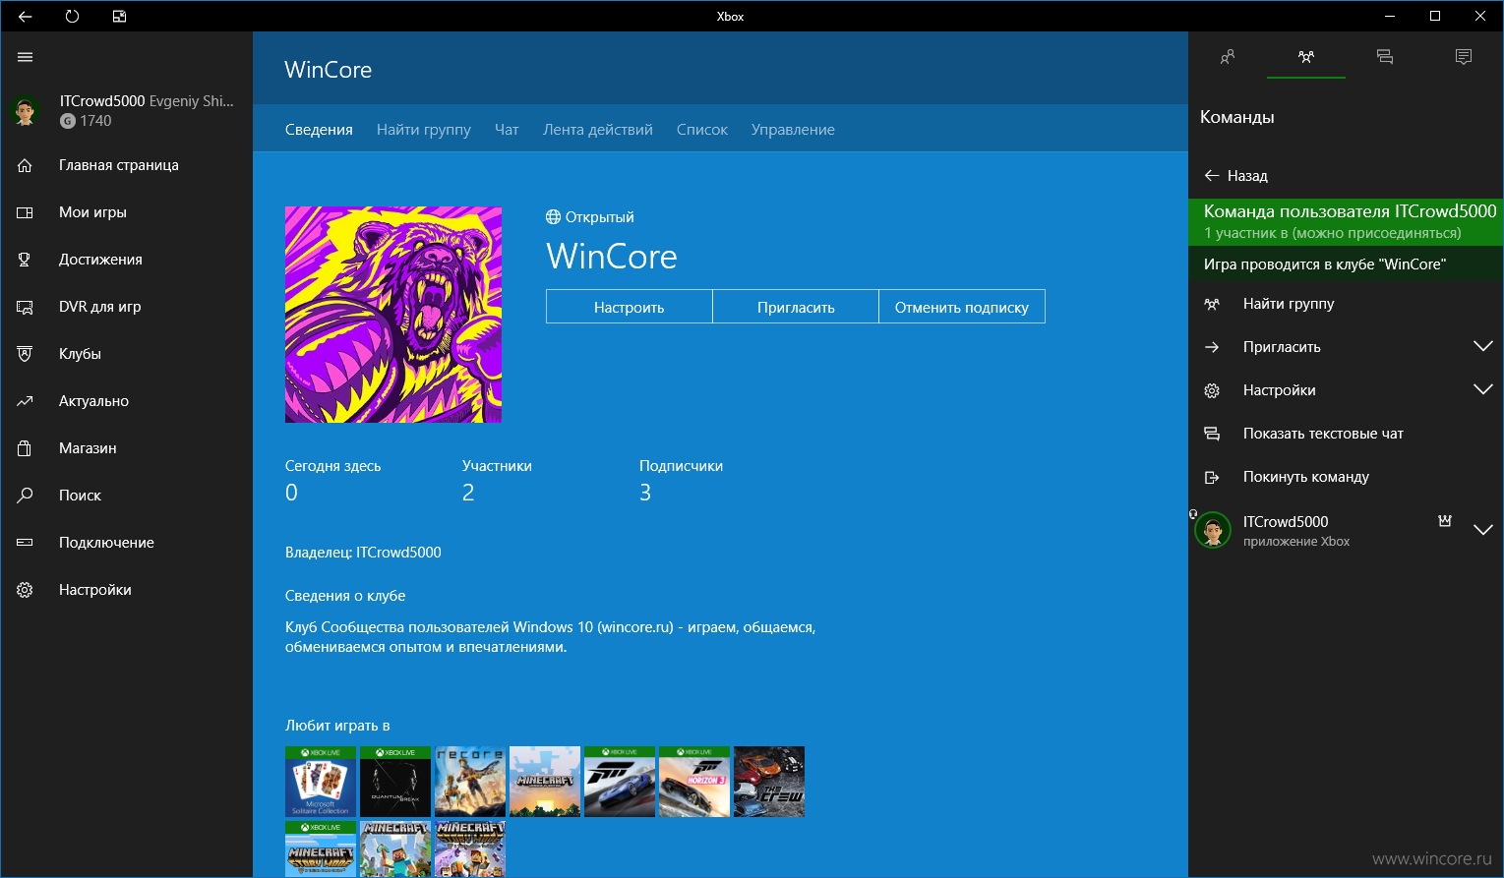Refresh the Xbox app view
1504x878 pixels.
pyautogui.click(x=72, y=16)
